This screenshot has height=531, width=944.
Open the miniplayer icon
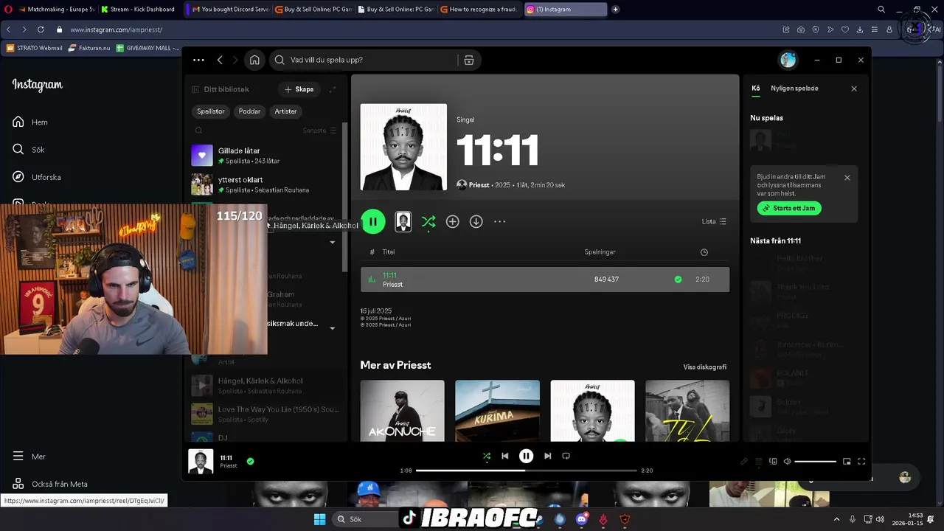[847, 462]
